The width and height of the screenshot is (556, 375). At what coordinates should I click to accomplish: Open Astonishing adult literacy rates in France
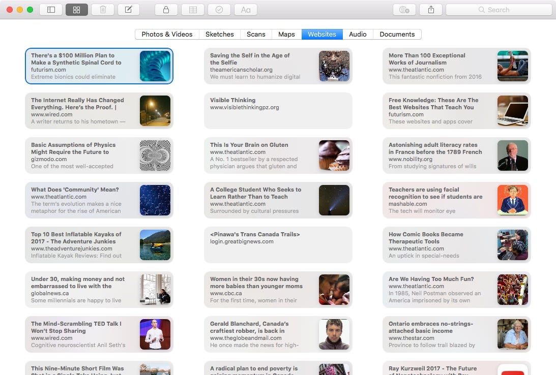[x=457, y=155]
